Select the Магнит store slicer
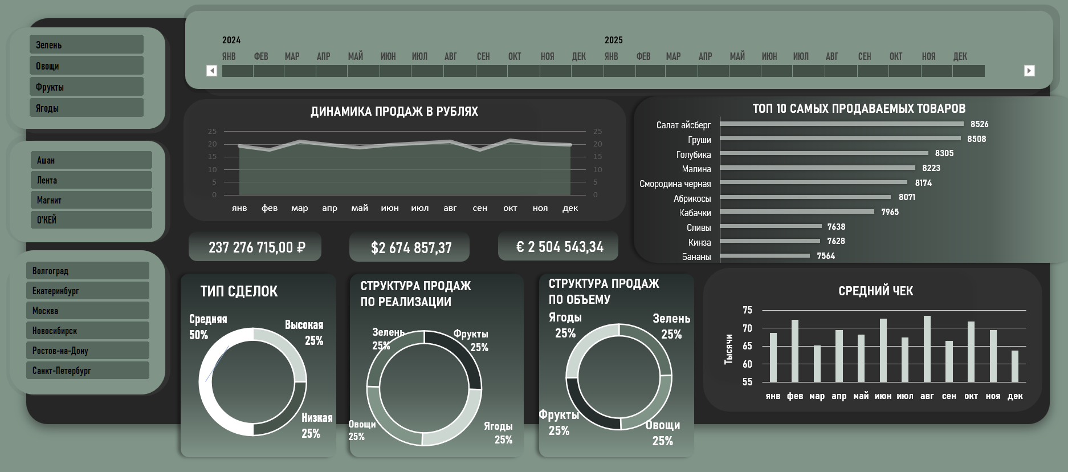This screenshot has width=1068, height=472. tap(91, 200)
